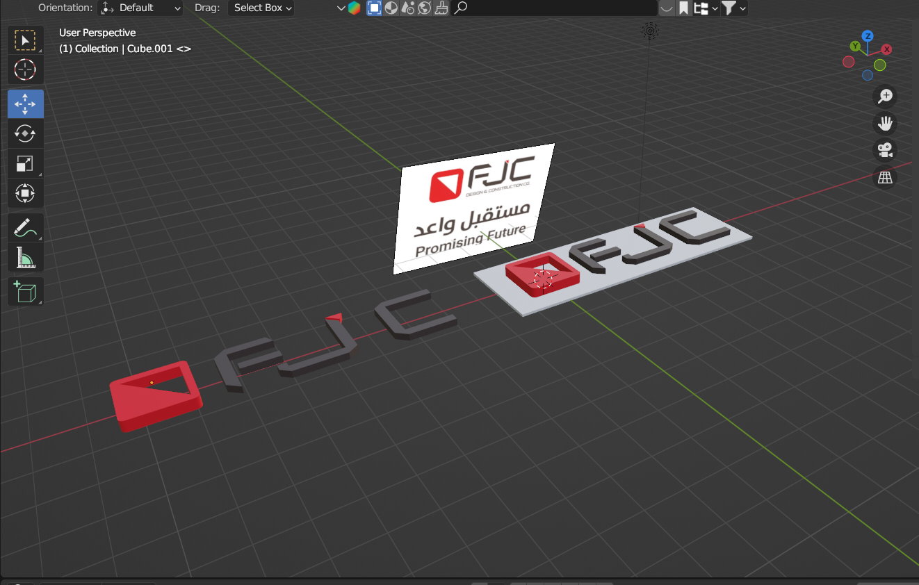Viewport: 919px width, 585px height.
Task: Select the Add Cube tool
Action: click(25, 291)
